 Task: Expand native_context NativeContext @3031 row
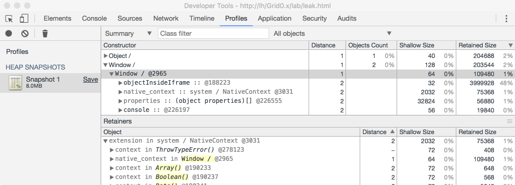(x=120, y=92)
